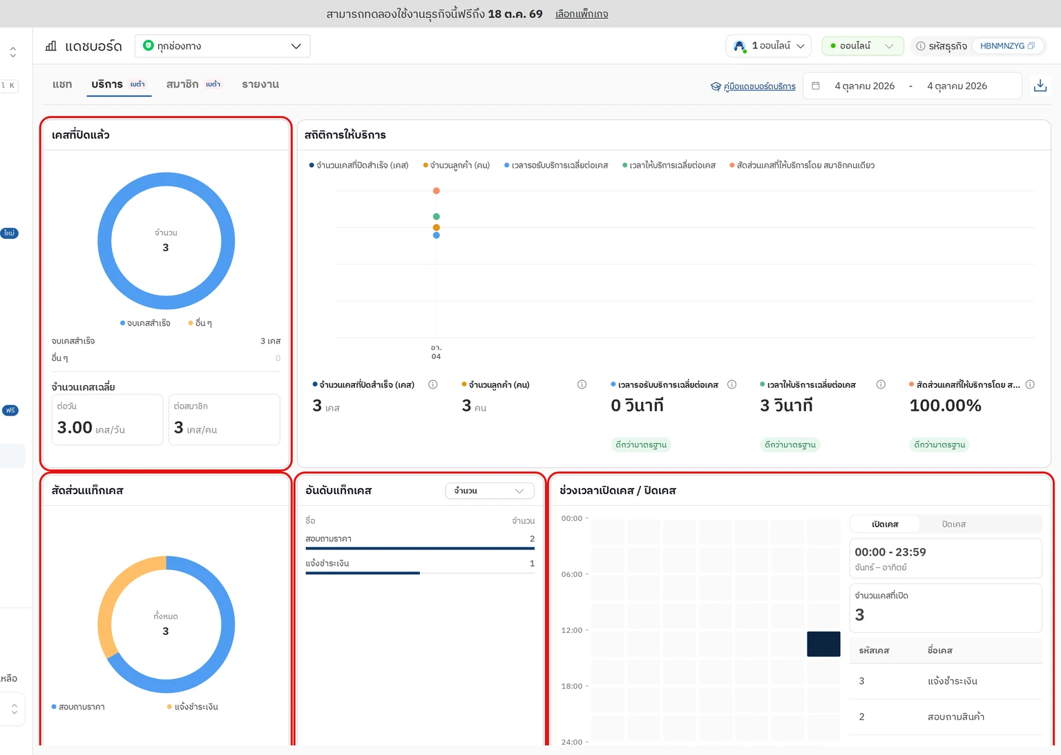Image resolution: width=1061 pixels, height=755 pixels.
Task: Click the start date 4 ตุลาคม 2026 field
Action: tap(865, 86)
